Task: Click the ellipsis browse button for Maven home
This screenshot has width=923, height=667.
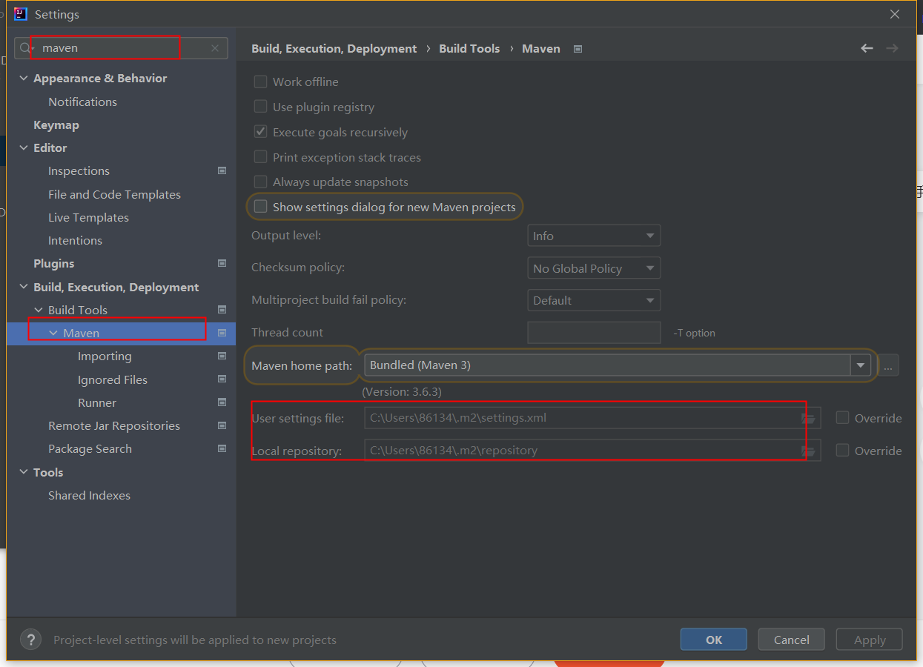Action: point(888,365)
